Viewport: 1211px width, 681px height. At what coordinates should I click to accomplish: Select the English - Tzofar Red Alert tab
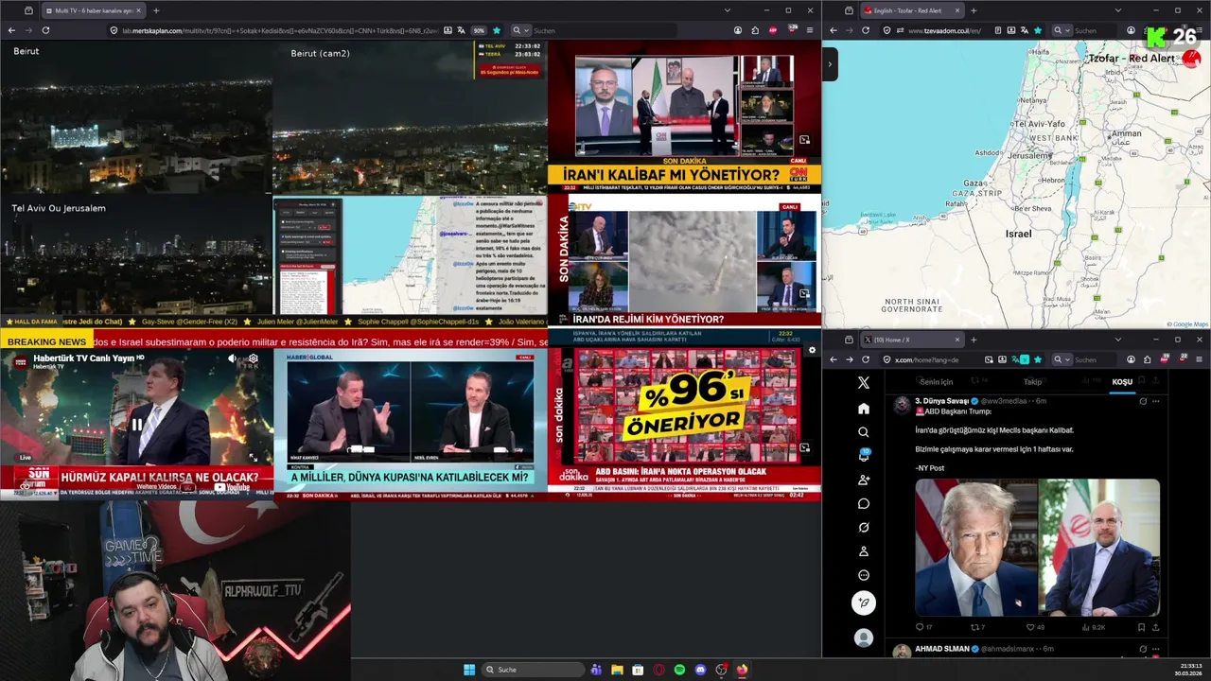coord(911,10)
